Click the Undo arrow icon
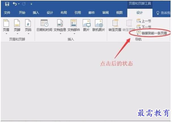The image size is (172, 122). (x=15, y=4)
